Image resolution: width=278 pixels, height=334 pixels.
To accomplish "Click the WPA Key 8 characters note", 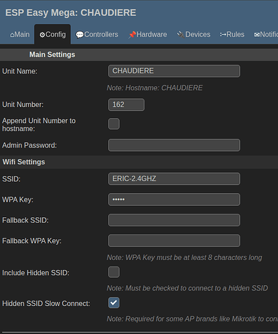I will click(184, 258).
